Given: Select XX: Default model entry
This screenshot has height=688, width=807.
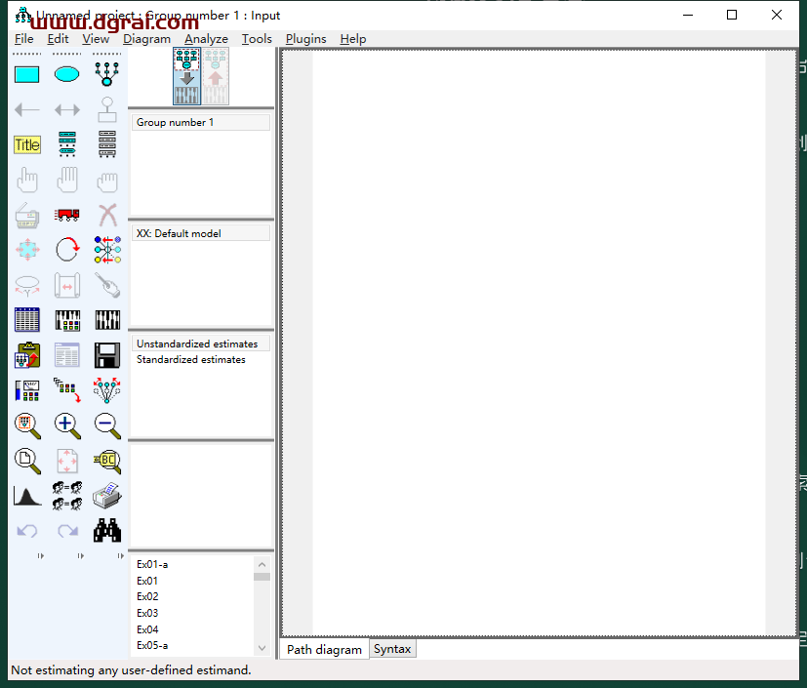Looking at the screenshot, I should click(201, 233).
